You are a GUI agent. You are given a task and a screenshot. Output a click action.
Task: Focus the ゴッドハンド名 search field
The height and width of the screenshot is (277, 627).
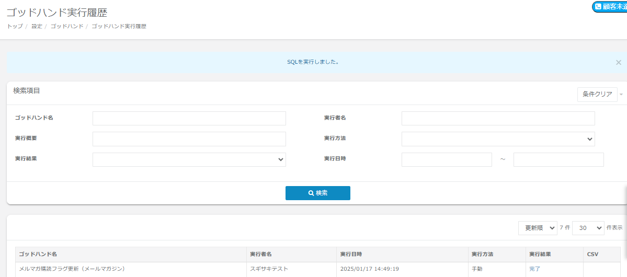(189, 119)
